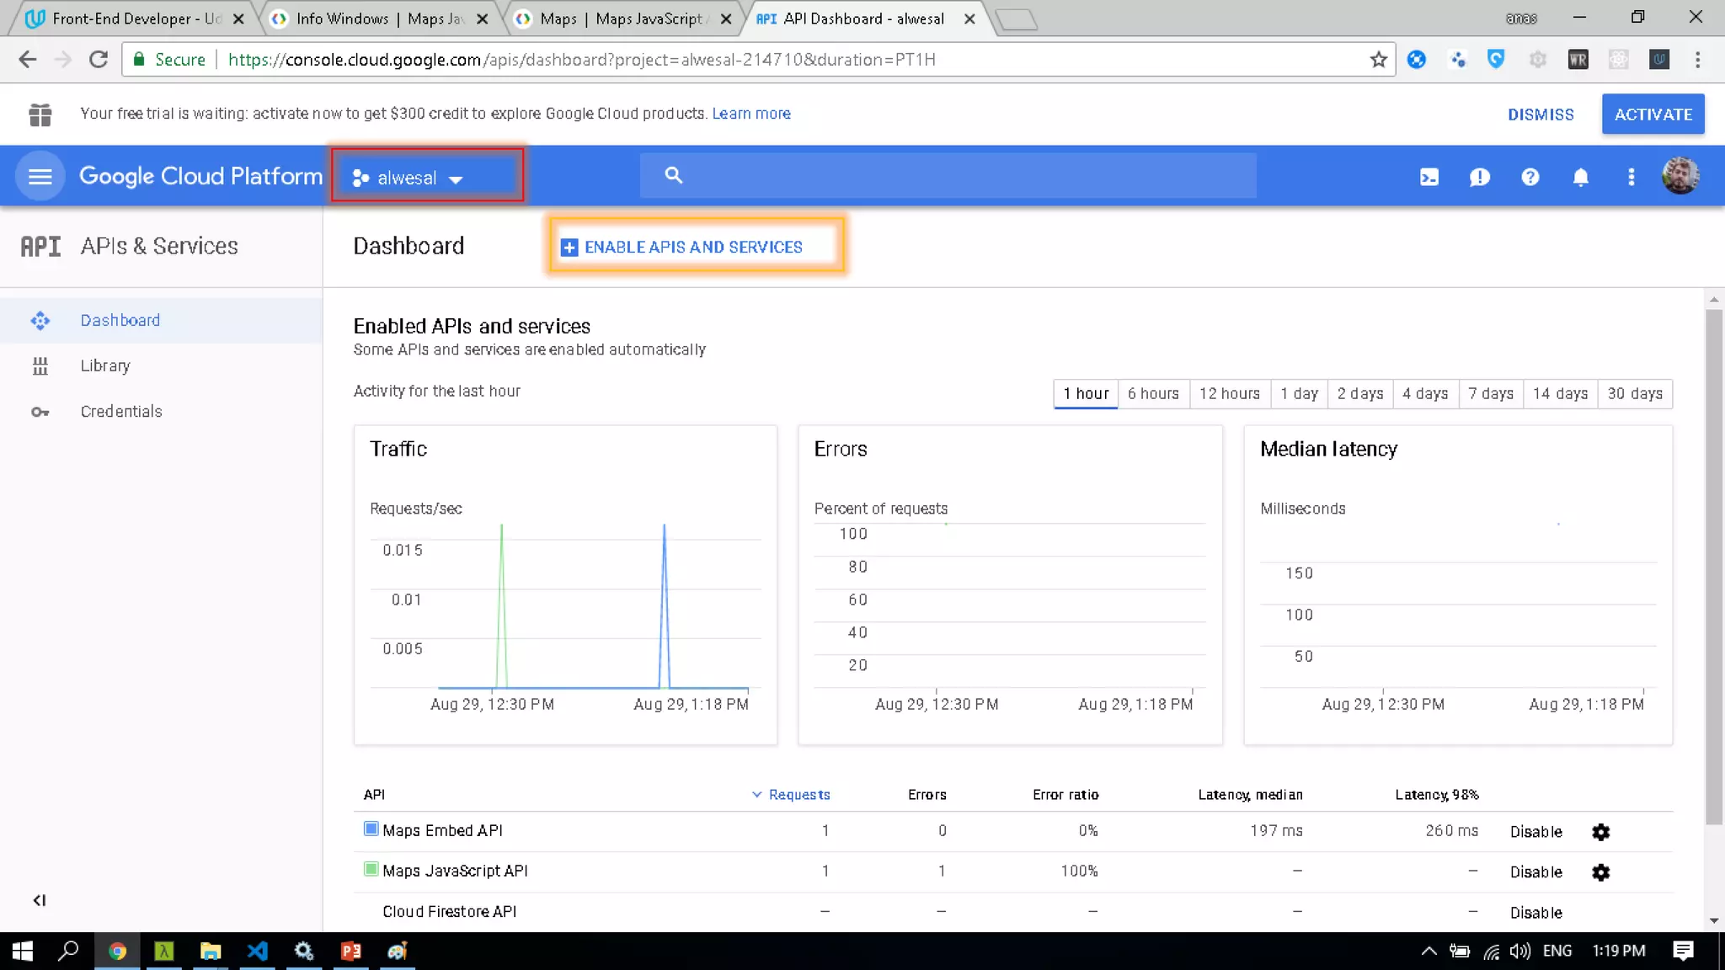This screenshot has width=1725, height=970.
Task: Toggle Maps Embed API blue legend checkbox
Action: [371, 829]
